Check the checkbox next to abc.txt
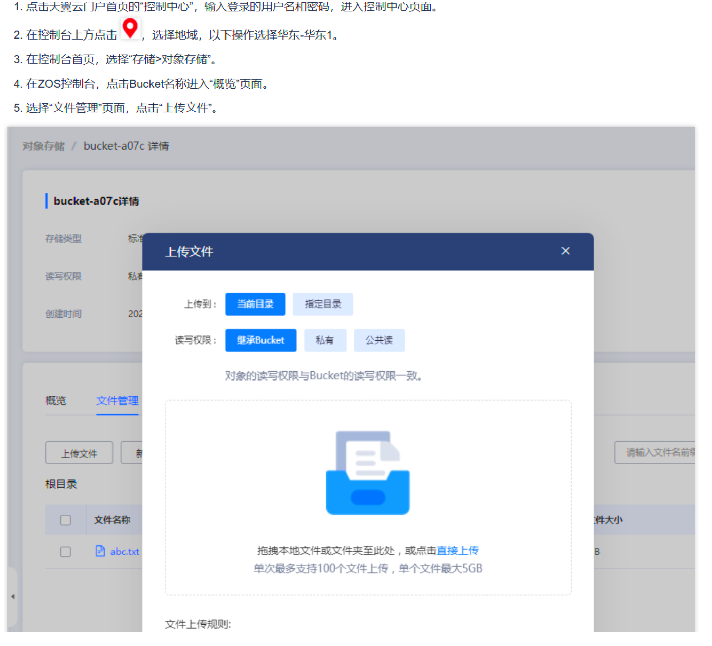This screenshot has height=646, width=712. coord(65,552)
